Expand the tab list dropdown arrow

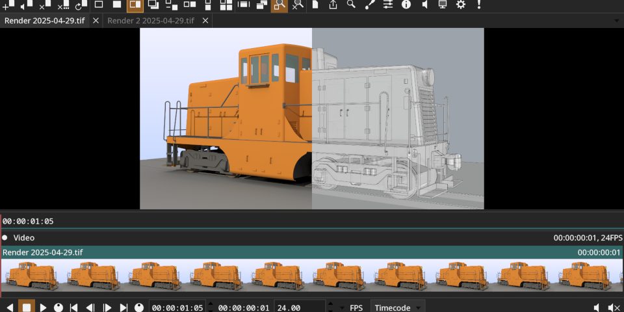click(x=616, y=21)
